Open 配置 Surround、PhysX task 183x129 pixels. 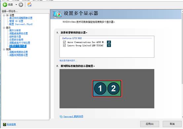coord(21,24)
